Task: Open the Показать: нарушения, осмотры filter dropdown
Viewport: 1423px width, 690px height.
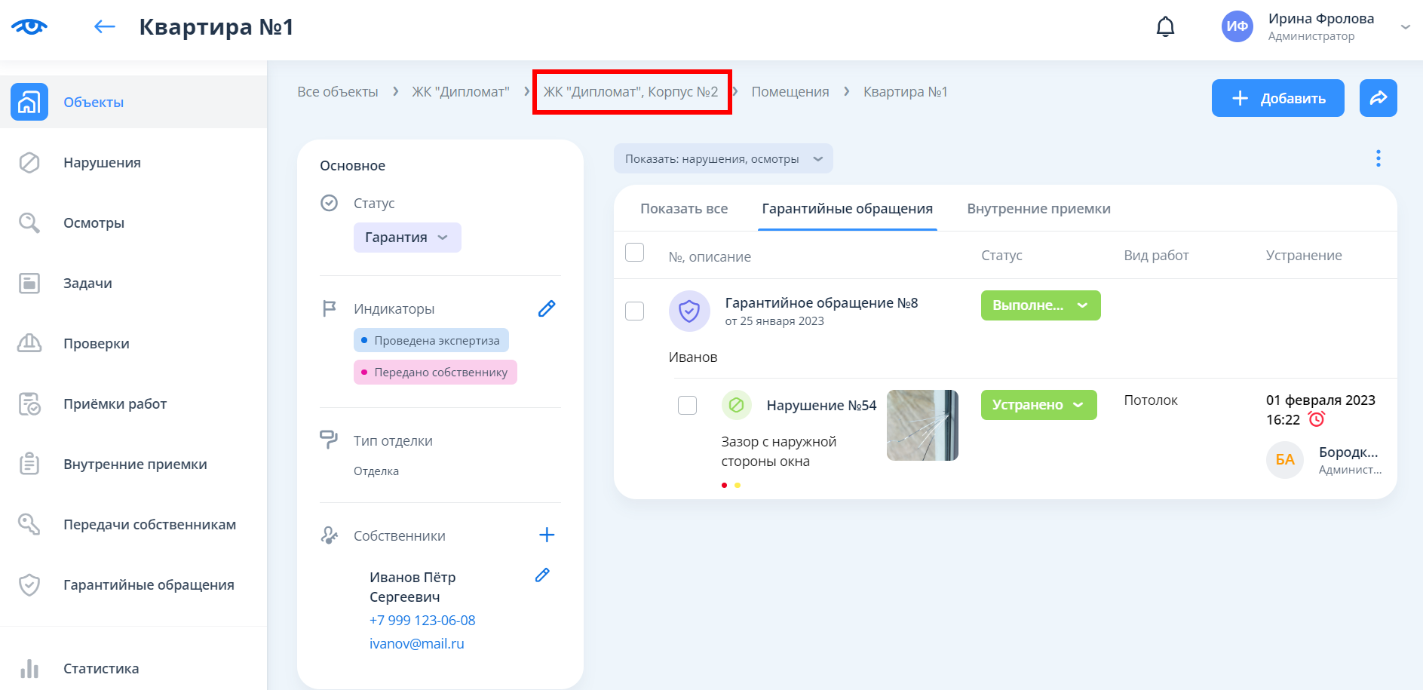Action: click(722, 159)
